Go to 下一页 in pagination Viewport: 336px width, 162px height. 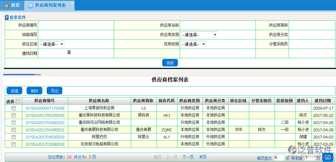click(188, 157)
